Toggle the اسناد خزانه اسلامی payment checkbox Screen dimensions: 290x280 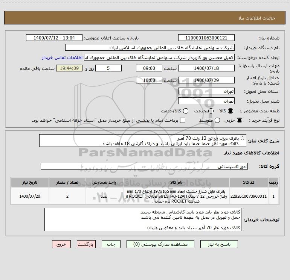coord(183,120)
